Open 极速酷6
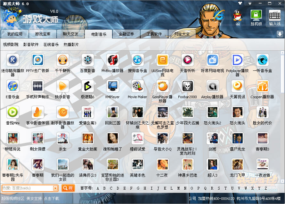This screenshot has width=285, height=204. point(88,86)
